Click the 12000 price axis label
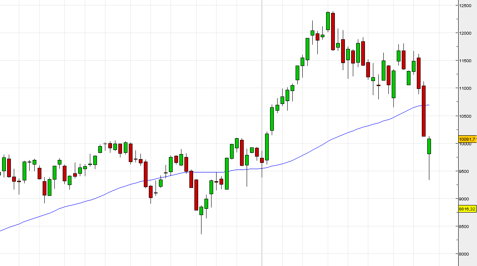This screenshot has width=477, height=266. pos(466,33)
